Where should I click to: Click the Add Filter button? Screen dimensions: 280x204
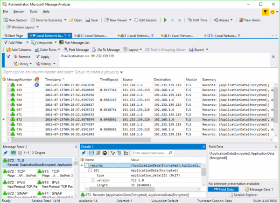tap(14, 42)
